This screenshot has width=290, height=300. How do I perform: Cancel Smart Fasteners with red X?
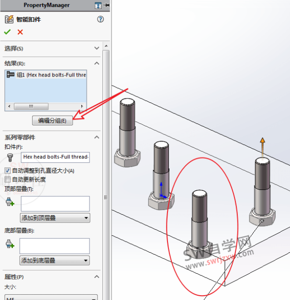click(x=20, y=32)
